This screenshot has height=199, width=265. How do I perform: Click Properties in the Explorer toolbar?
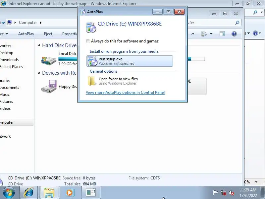70,34
